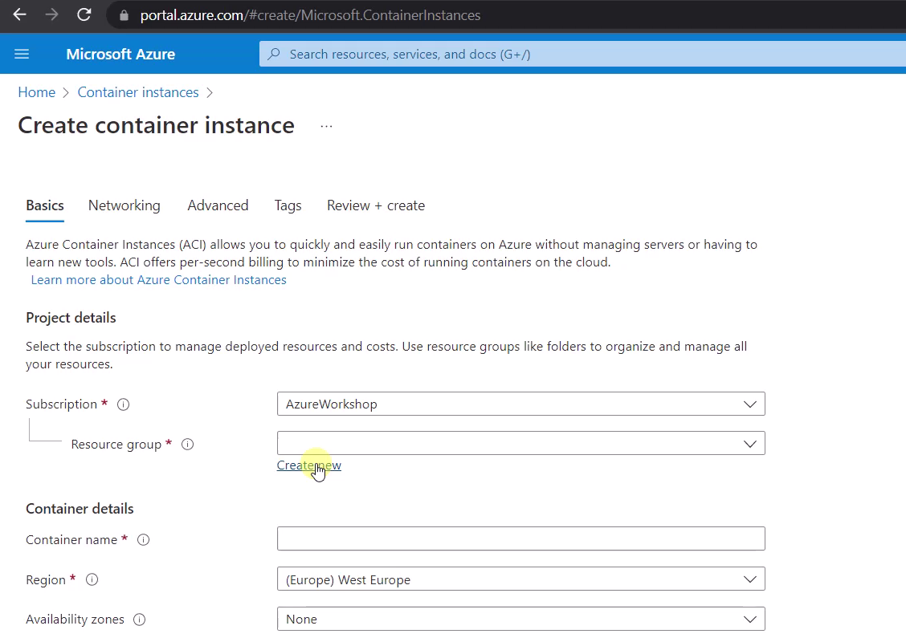Open the Subscription dropdown showing AzureWorkshop
The height and width of the screenshot is (642, 906).
coord(520,404)
